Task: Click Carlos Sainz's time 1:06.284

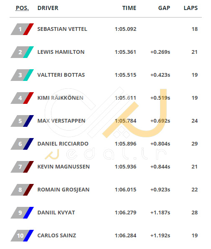Action: (x=125, y=235)
